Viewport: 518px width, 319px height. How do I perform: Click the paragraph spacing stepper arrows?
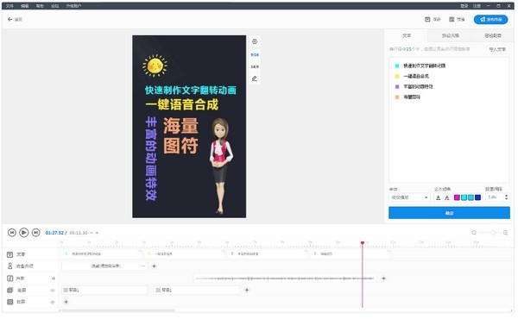[507, 197]
